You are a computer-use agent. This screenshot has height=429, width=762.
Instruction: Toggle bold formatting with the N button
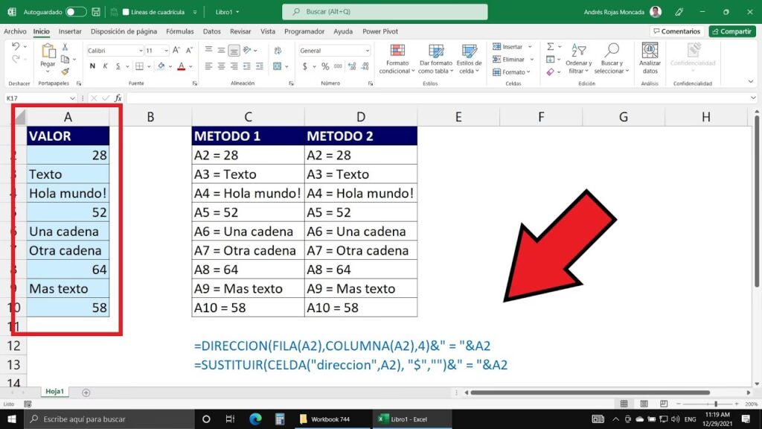(92, 66)
